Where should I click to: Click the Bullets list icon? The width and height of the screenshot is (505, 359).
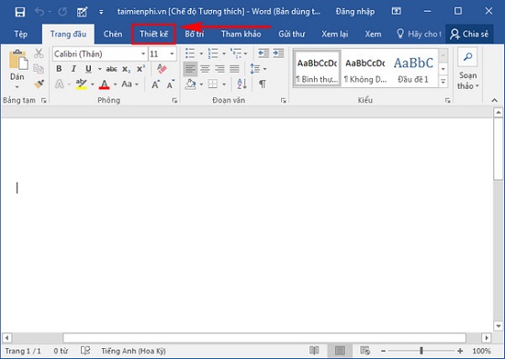[x=190, y=53]
